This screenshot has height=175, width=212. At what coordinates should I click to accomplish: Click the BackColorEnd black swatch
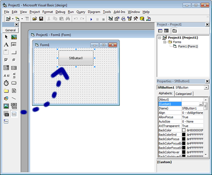coord(183,135)
